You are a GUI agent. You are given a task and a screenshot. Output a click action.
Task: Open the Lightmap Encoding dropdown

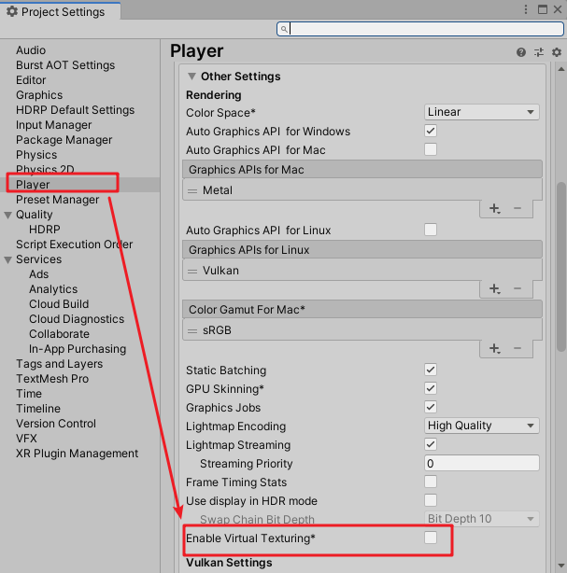481,426
